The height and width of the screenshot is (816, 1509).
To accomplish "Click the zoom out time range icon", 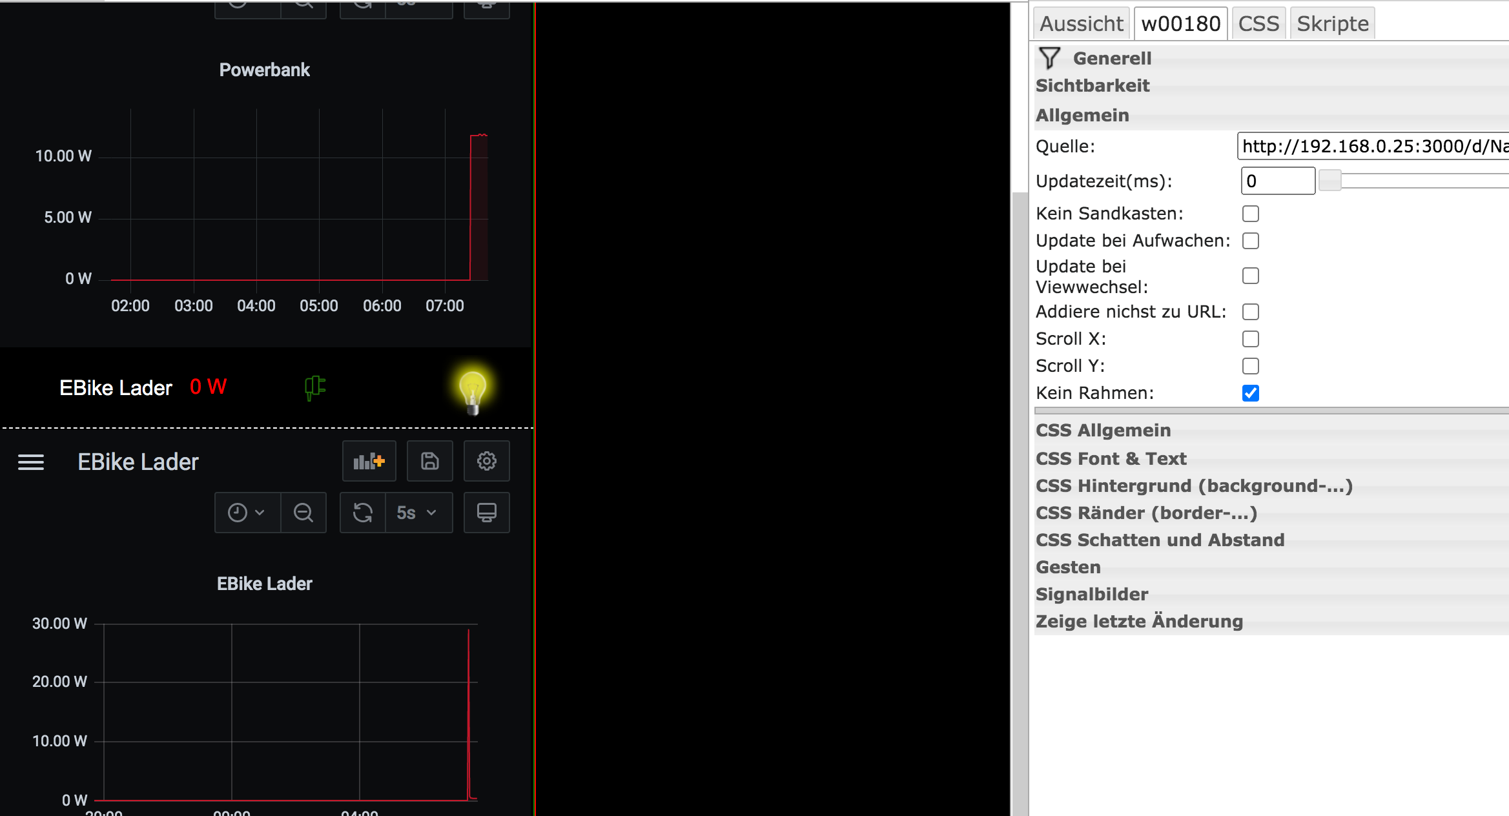I will 303,513.
